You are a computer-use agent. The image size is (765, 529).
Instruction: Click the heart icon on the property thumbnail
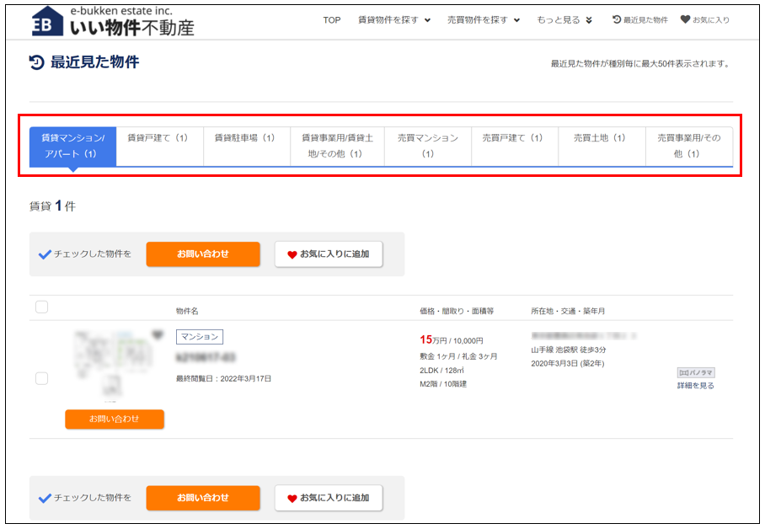coord(157,335)
